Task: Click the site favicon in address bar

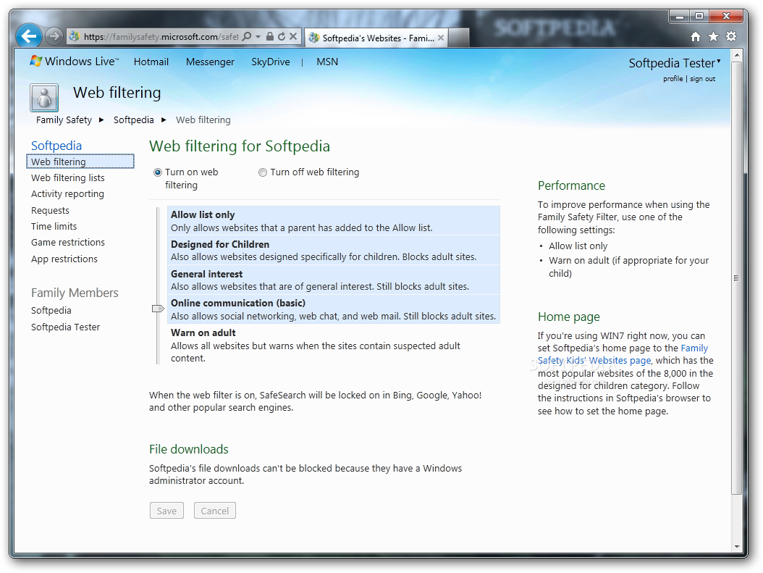Action: (75, 36)
